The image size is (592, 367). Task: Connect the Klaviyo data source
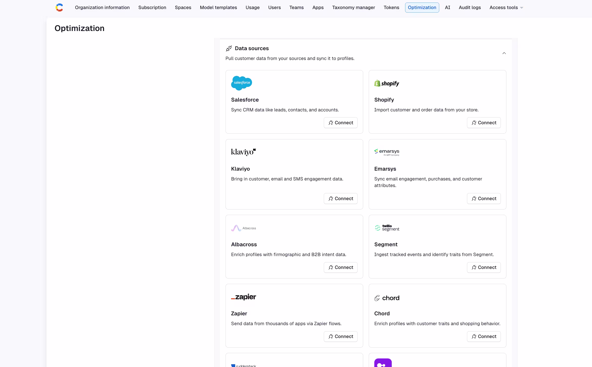click(x=340, y=199)
